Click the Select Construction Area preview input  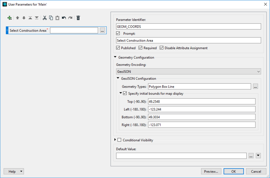point(74,31)
